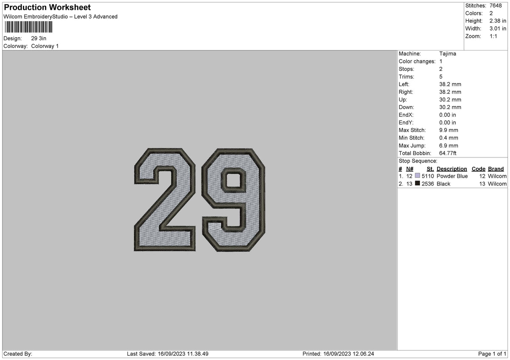Click the barcode under Production Worksheet
Image resolution: width=510 pixels, height=360 pixels.
click(28, 27)
